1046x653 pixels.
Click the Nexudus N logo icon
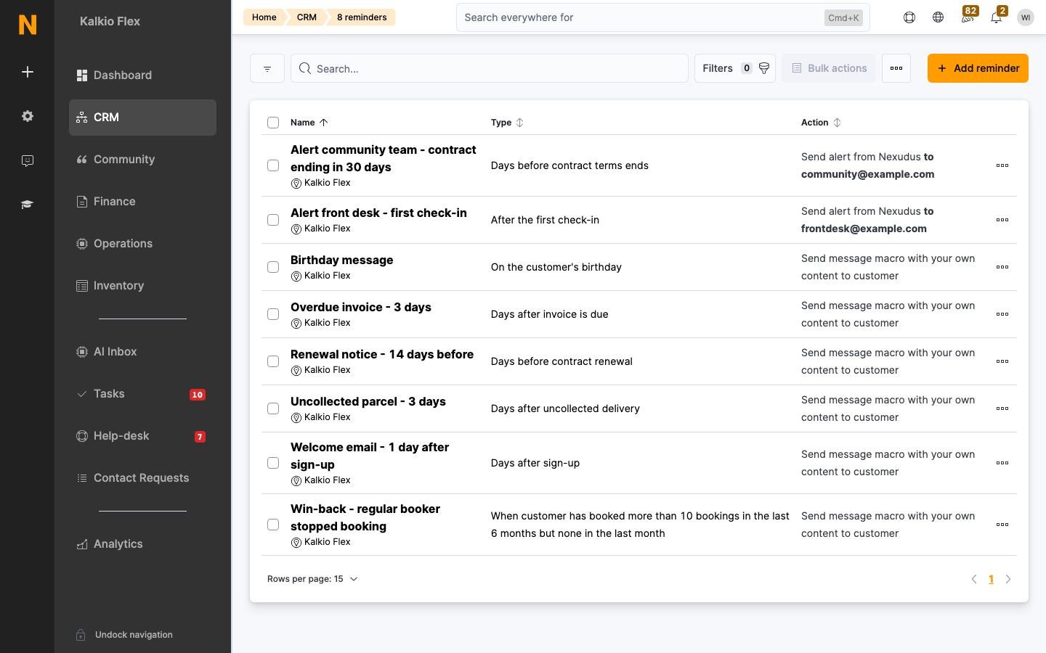pos(28,25)
